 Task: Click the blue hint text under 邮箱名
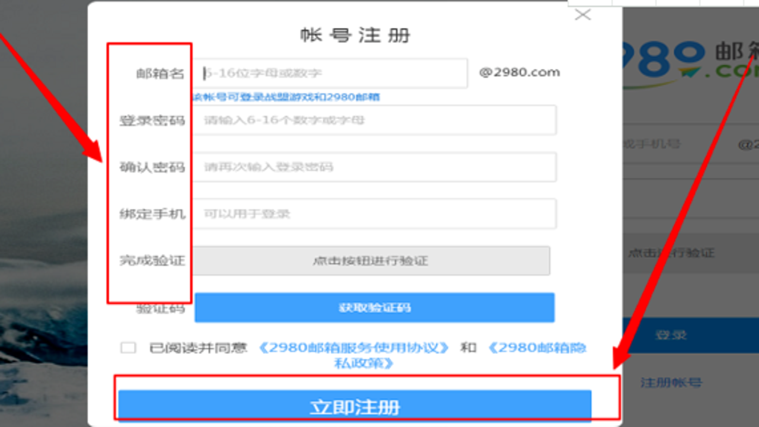pyautogui.click(x=286, y=97)
